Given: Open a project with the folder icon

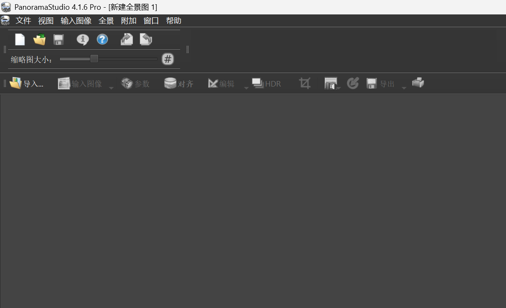Looking at the screenshot, I should click(39, 39).
